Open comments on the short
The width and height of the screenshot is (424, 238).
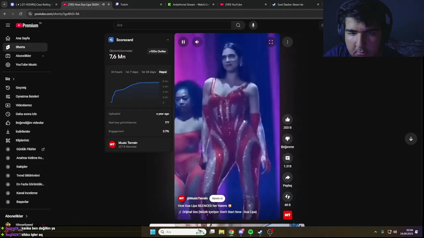tap(288, 158)
